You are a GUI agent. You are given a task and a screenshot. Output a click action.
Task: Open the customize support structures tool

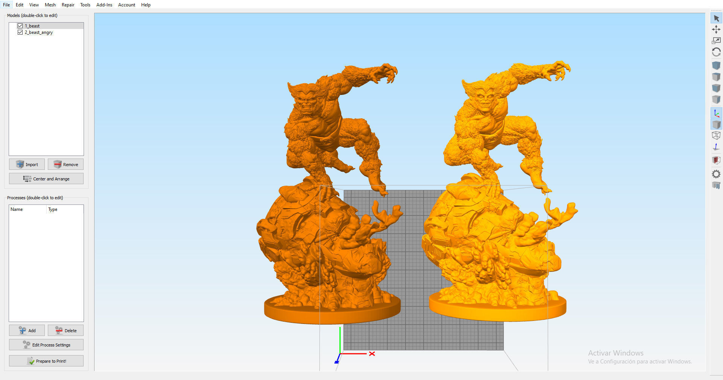716,185
